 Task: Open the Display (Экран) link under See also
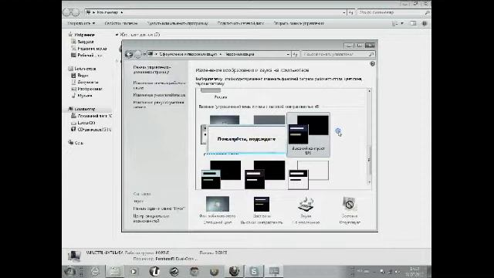coord(138,201)
